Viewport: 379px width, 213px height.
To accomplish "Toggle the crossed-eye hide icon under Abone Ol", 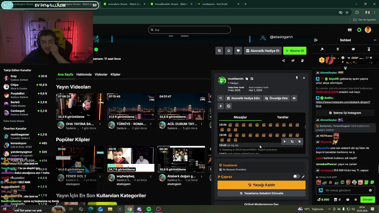I will 293,61.
